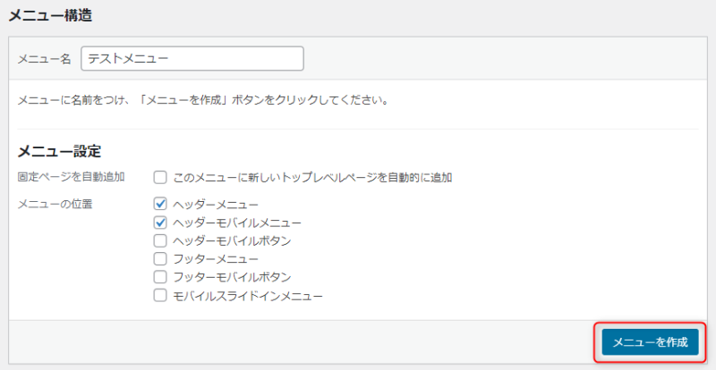This screenshot has height=370, width=716.
Task: Click the モバイルスライドインメニュー label text
Action: (x=247, y=295)
